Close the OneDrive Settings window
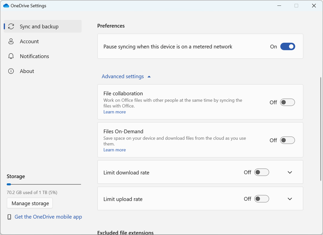This screenshot has height=235, width=323. (x=314, y=5)
